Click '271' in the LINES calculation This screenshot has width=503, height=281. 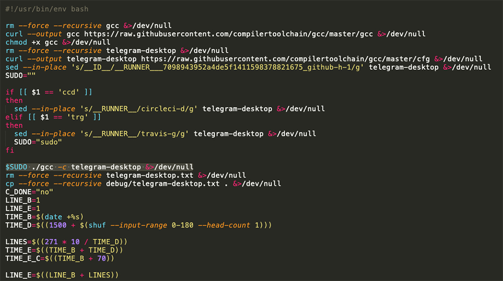coord(51,242)
